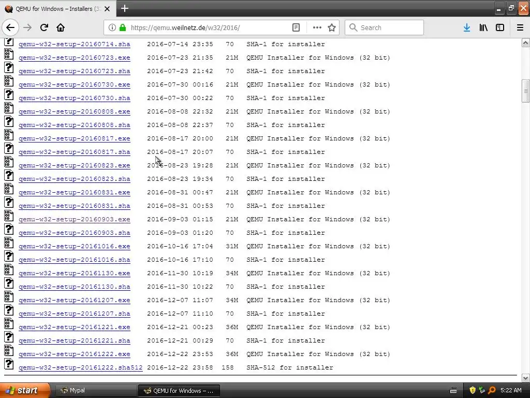The image size is (530, 398).
Task: Switch to QEMU for Windows taskbar button
Action: [x=179, y=391]
